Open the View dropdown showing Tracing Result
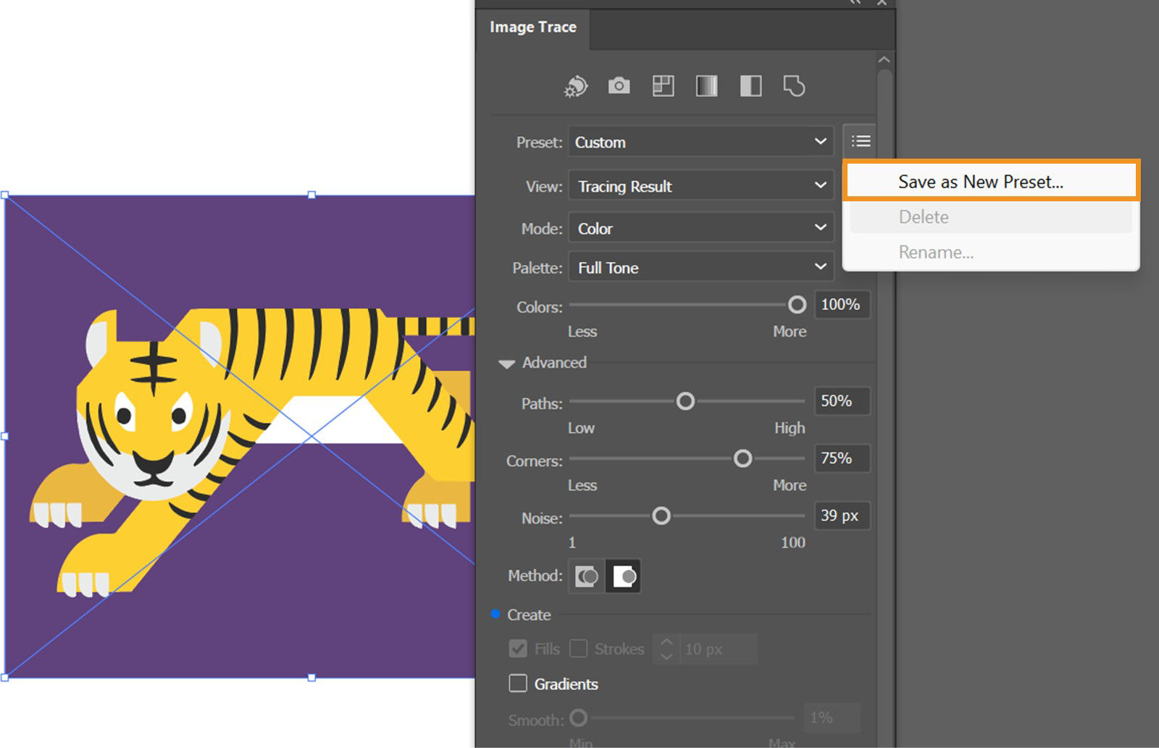The height and width of the screenshot is (748, 1159). 700,185
